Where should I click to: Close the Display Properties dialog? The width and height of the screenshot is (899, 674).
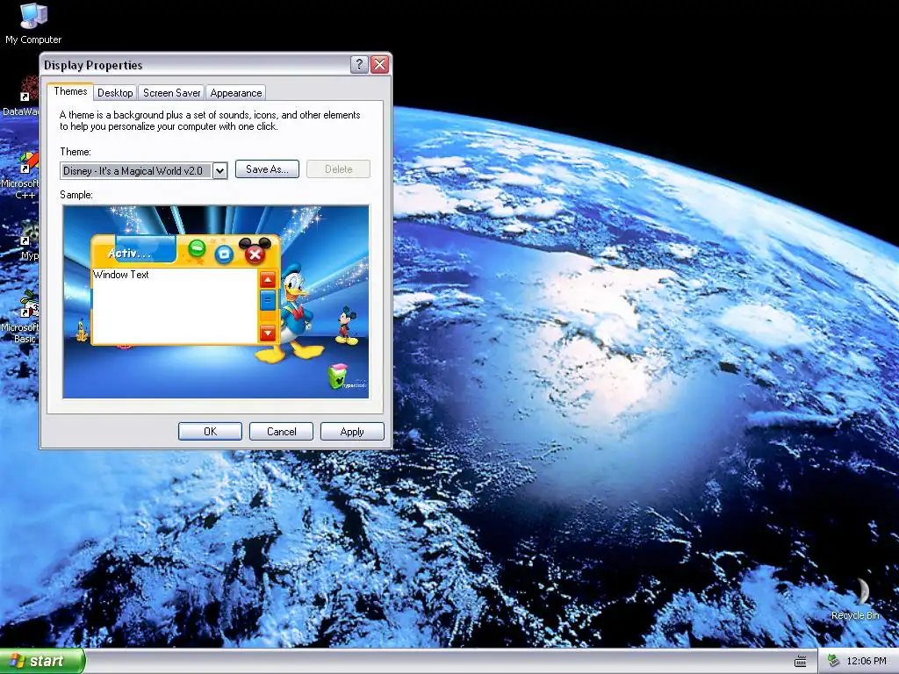click(379, 64)
